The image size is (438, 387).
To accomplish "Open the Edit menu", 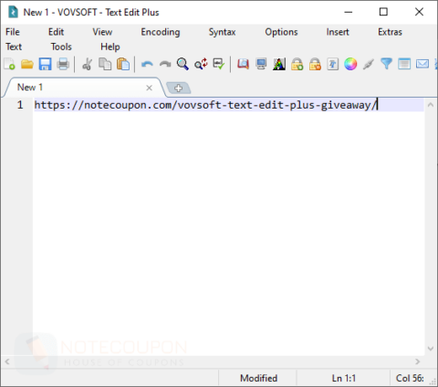I will pyautogui.click(x=56, y=32).
